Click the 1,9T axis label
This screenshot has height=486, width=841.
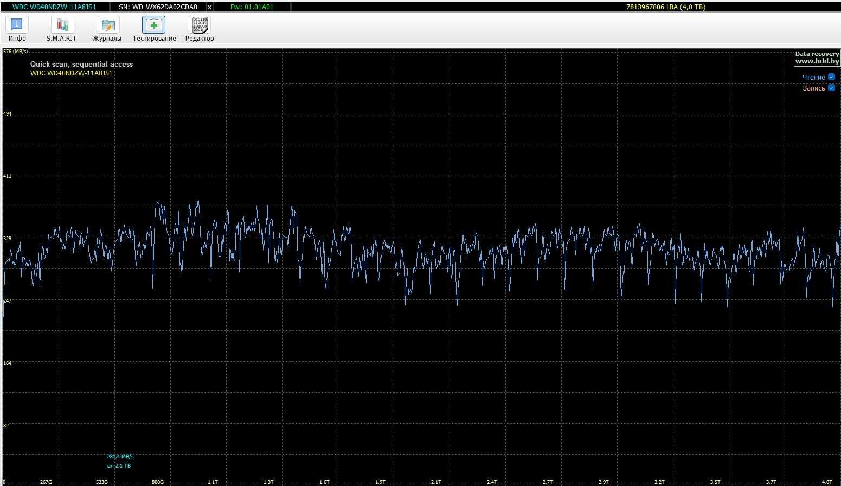point(380,482)
